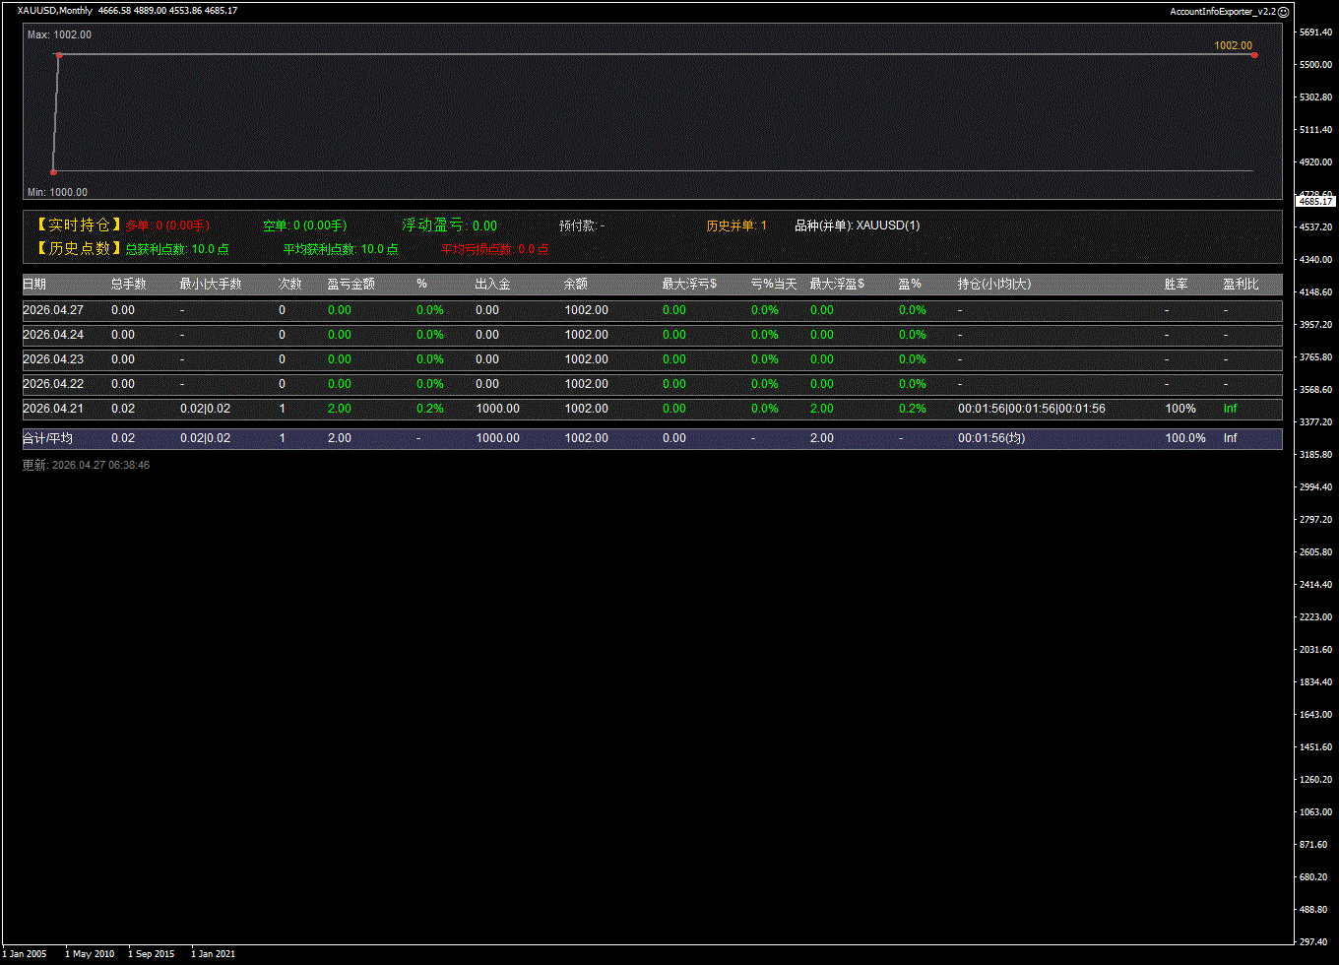This screenshot has width=1339, height=965.
Task: Select the 日期 column header
Action: click(34, 284)
